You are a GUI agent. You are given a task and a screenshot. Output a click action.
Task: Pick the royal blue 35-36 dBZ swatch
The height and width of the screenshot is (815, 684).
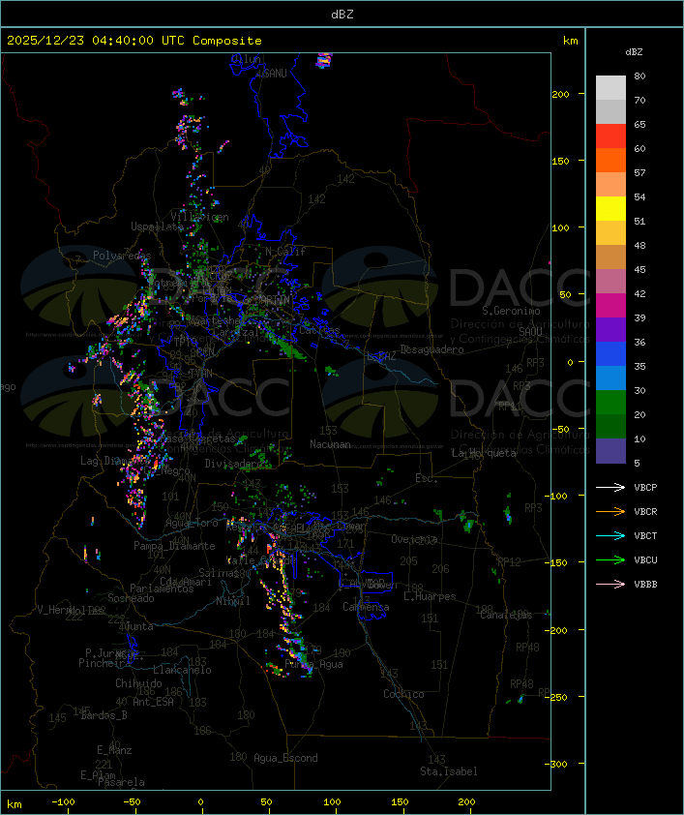610,353
